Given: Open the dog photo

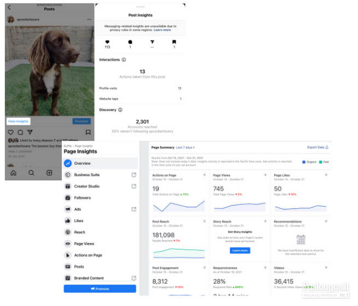Looking at the screenshot, I should pos(50,71).
